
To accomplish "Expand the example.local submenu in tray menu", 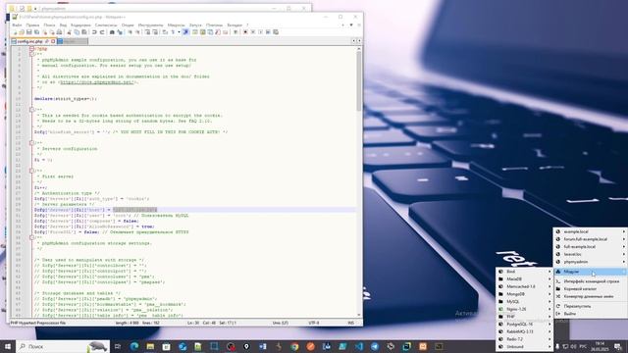I will pyautogui.click(x=590, y=231).
